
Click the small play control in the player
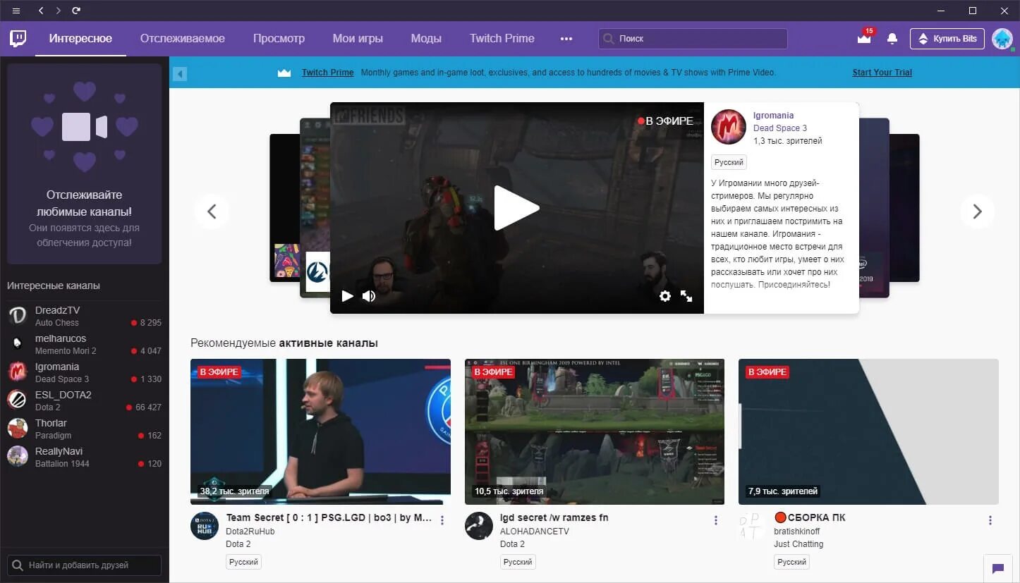347,296
